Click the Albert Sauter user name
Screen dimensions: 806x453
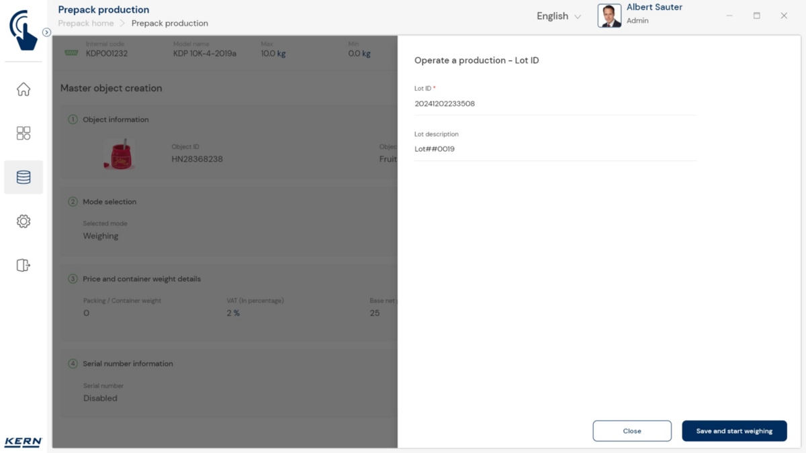[654, 7]
